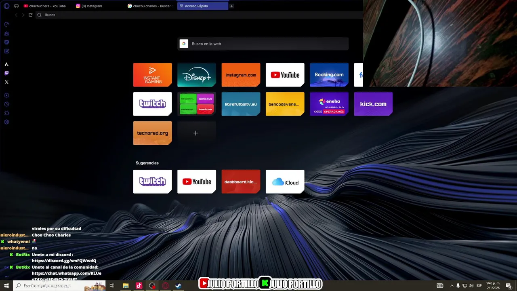
Task: Open OBS Studio from the taskbar
Action: click(152, 286)
